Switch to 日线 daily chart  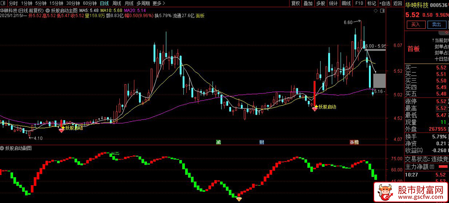104,3
